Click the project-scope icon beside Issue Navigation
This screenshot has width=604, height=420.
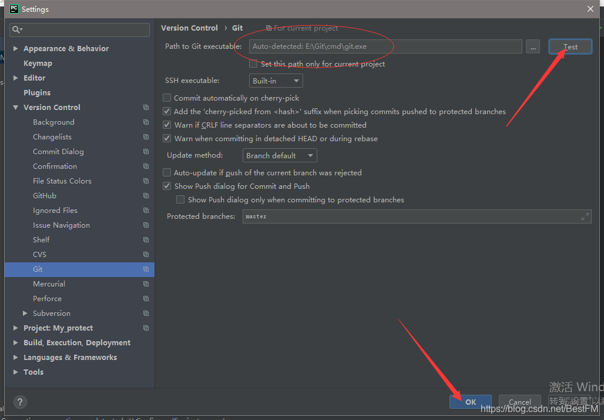click(x=146, y=225)
